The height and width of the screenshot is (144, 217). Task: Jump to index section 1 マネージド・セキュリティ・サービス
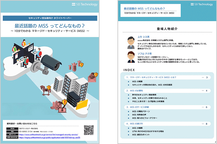152,78
